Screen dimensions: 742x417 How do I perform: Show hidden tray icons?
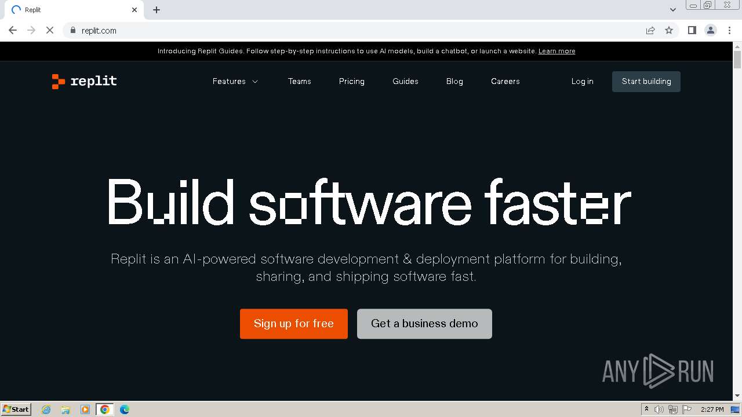[646, 409]
